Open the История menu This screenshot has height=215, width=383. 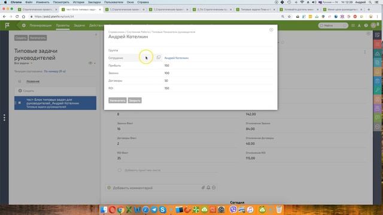[78, 2]
